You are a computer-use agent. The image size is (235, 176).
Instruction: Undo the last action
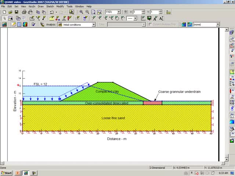(x=52, y=12)
